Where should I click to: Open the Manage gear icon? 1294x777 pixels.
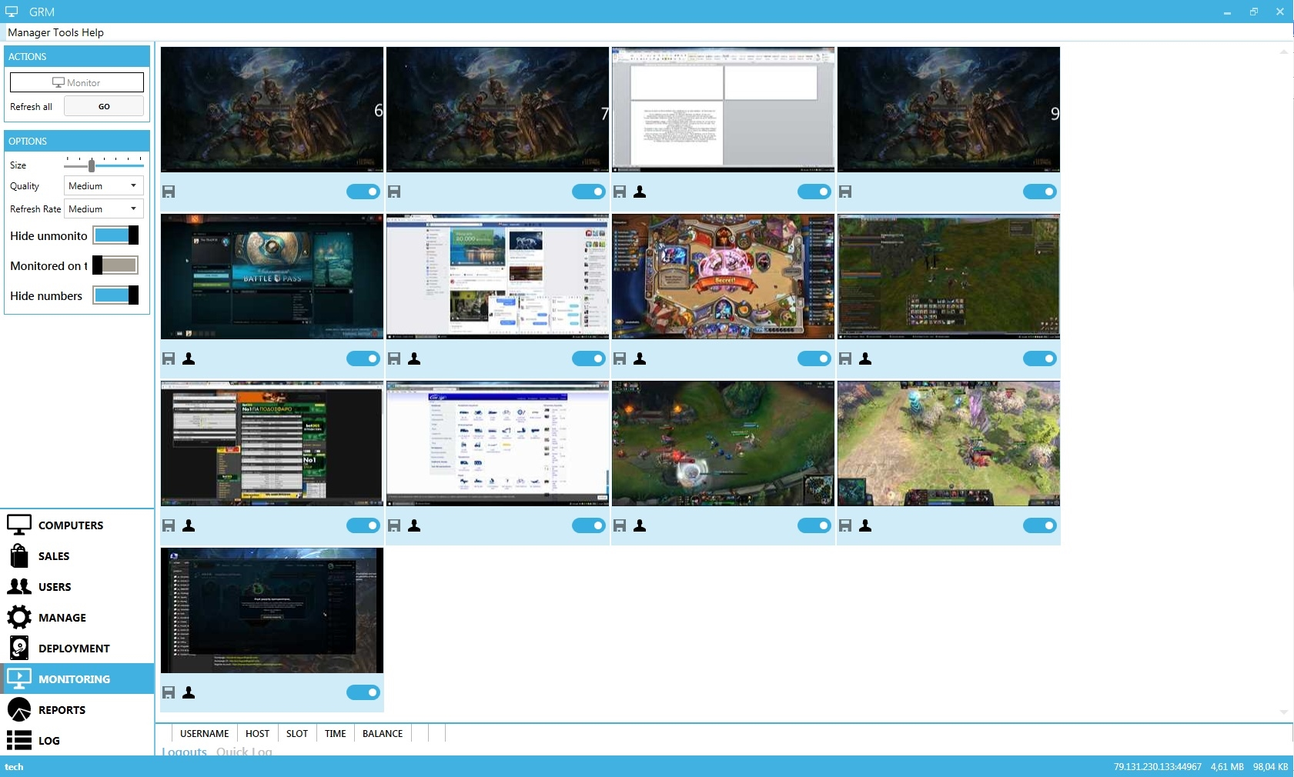coord(19,617)
